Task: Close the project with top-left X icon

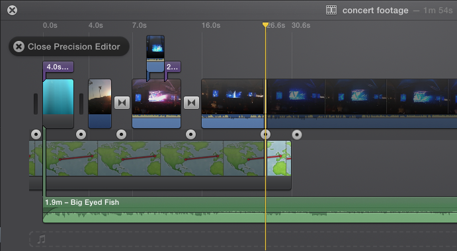Action: click(x=13, y=11)
